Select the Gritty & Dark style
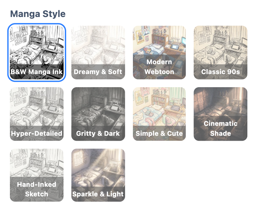This screenshot has width=258, height=213. [98, 114]
